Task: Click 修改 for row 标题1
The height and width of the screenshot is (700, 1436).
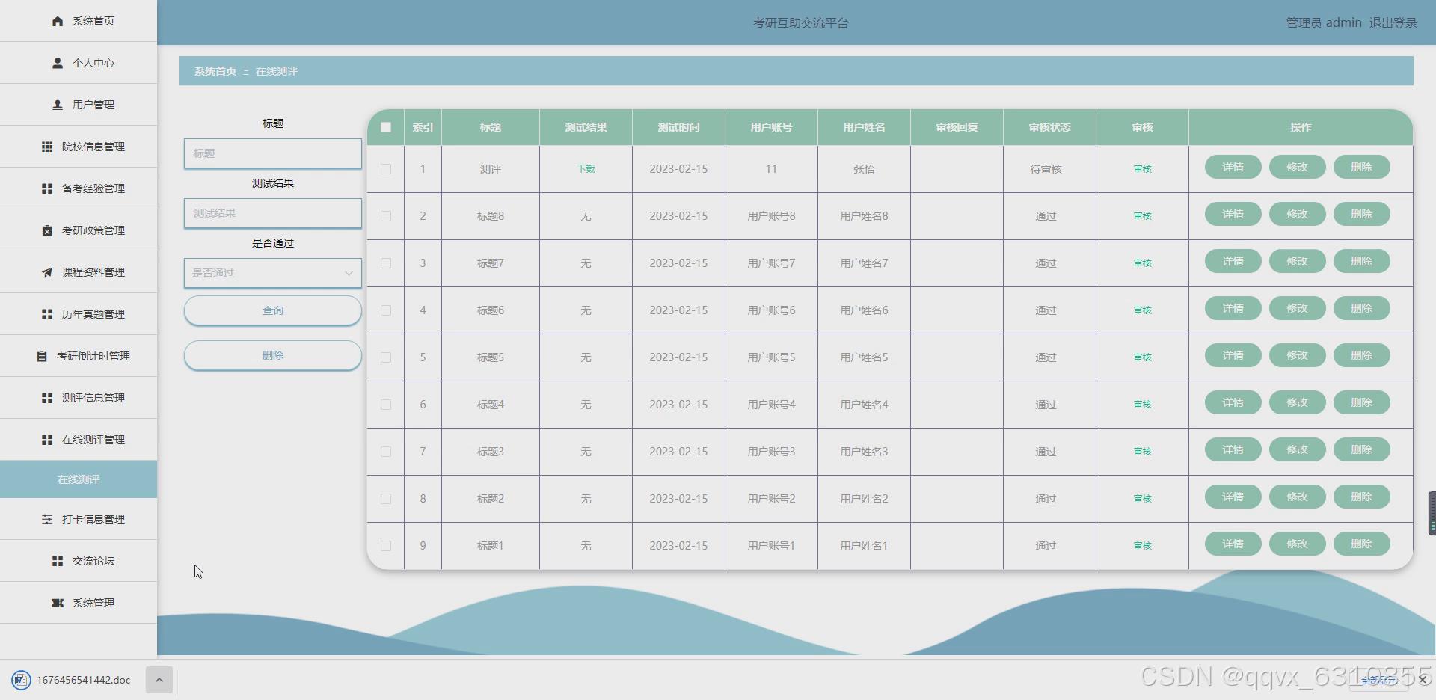Action: [1297, 544]
